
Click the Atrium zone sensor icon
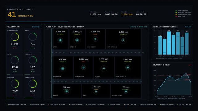tap(66, 91)
